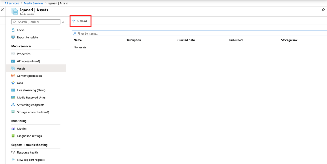Click the Media service header icon

click(x=15, y=11)
